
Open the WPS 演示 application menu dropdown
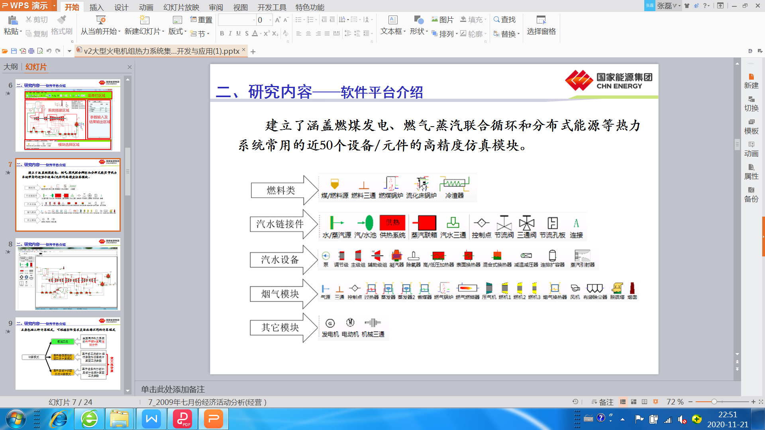(54, 6)
